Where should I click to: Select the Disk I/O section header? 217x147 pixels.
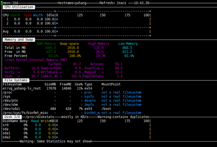point(12,117)
